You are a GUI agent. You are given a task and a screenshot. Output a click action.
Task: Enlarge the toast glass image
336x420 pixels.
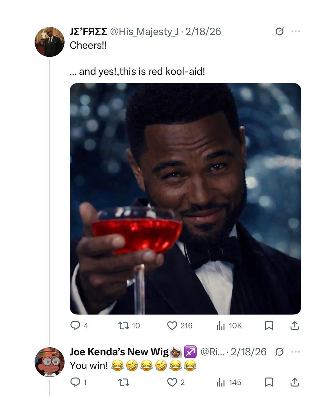click(x=185, y=199)
